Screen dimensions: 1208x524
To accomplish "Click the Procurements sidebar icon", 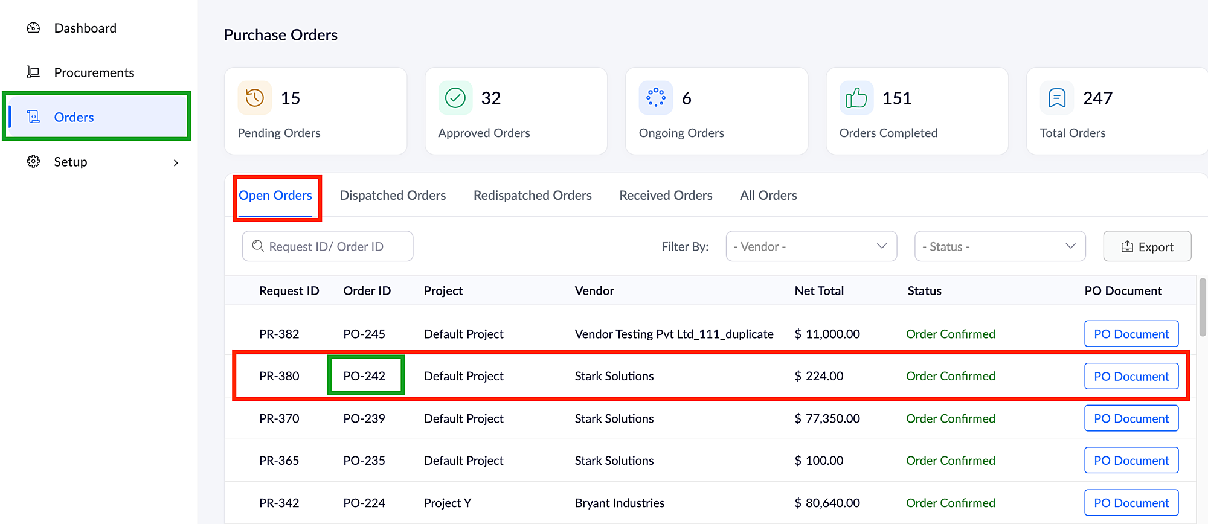I will pos(34,72).
